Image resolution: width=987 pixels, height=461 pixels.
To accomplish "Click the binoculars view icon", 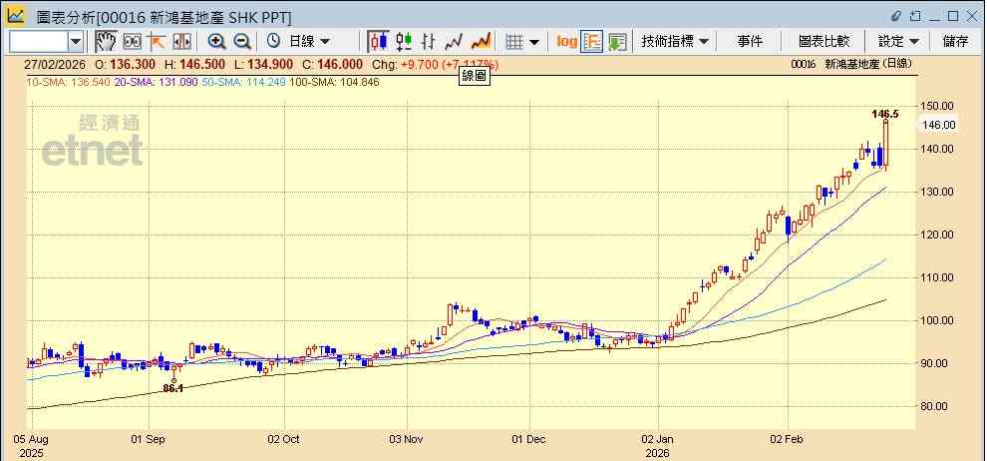I will (132, 42).
